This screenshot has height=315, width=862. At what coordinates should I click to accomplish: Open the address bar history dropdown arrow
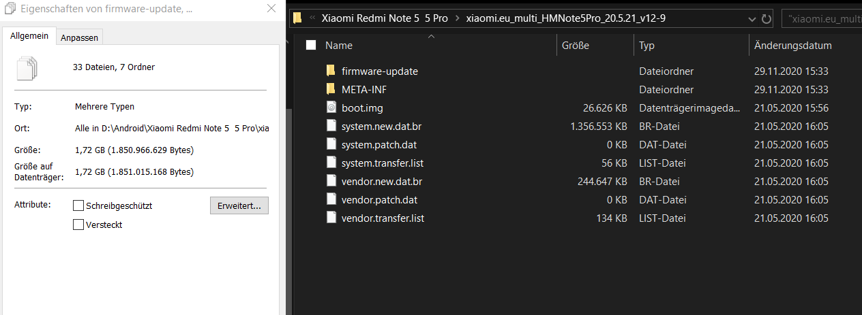click(752, 18)
